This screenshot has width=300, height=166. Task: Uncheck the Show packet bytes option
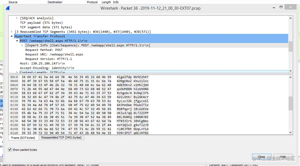(10, 149)
